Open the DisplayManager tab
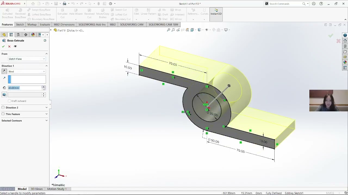The width and height of the screenshot is (348, 195). [33, 35]
